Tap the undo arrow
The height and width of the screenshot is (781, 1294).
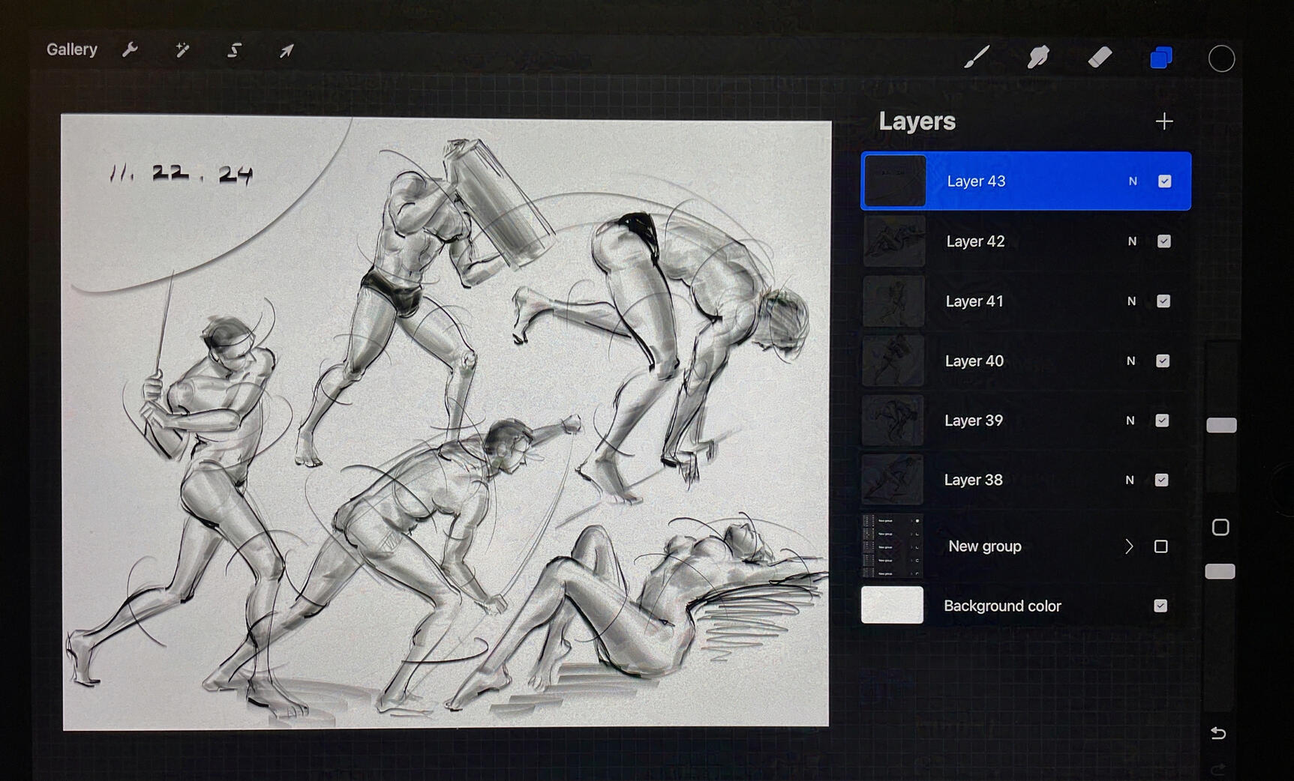point(1218,733)
